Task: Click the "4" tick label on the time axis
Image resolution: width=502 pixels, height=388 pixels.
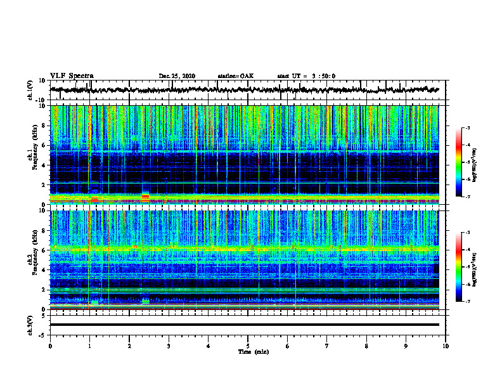Action: pyautogui.click(x=209, y=346)
